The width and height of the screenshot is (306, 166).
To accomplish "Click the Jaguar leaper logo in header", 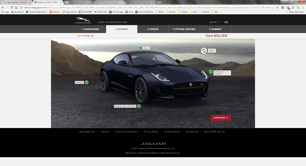I will pyautogui.click(x=83, y=20).
